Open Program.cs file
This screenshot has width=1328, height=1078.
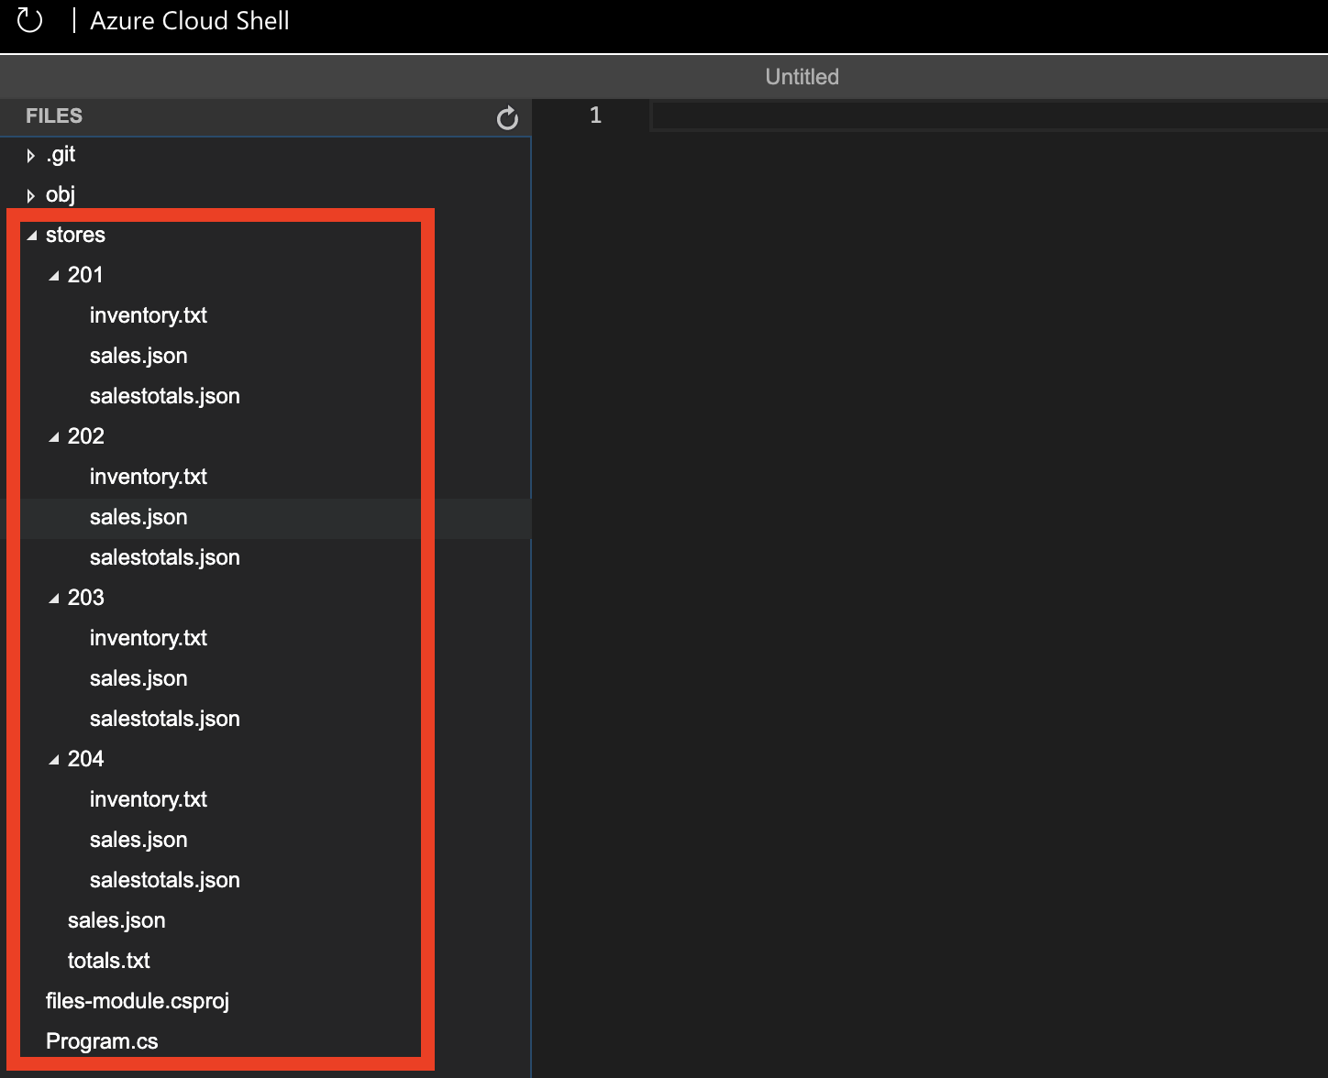pyautogui.click(x=102, y=1041)
